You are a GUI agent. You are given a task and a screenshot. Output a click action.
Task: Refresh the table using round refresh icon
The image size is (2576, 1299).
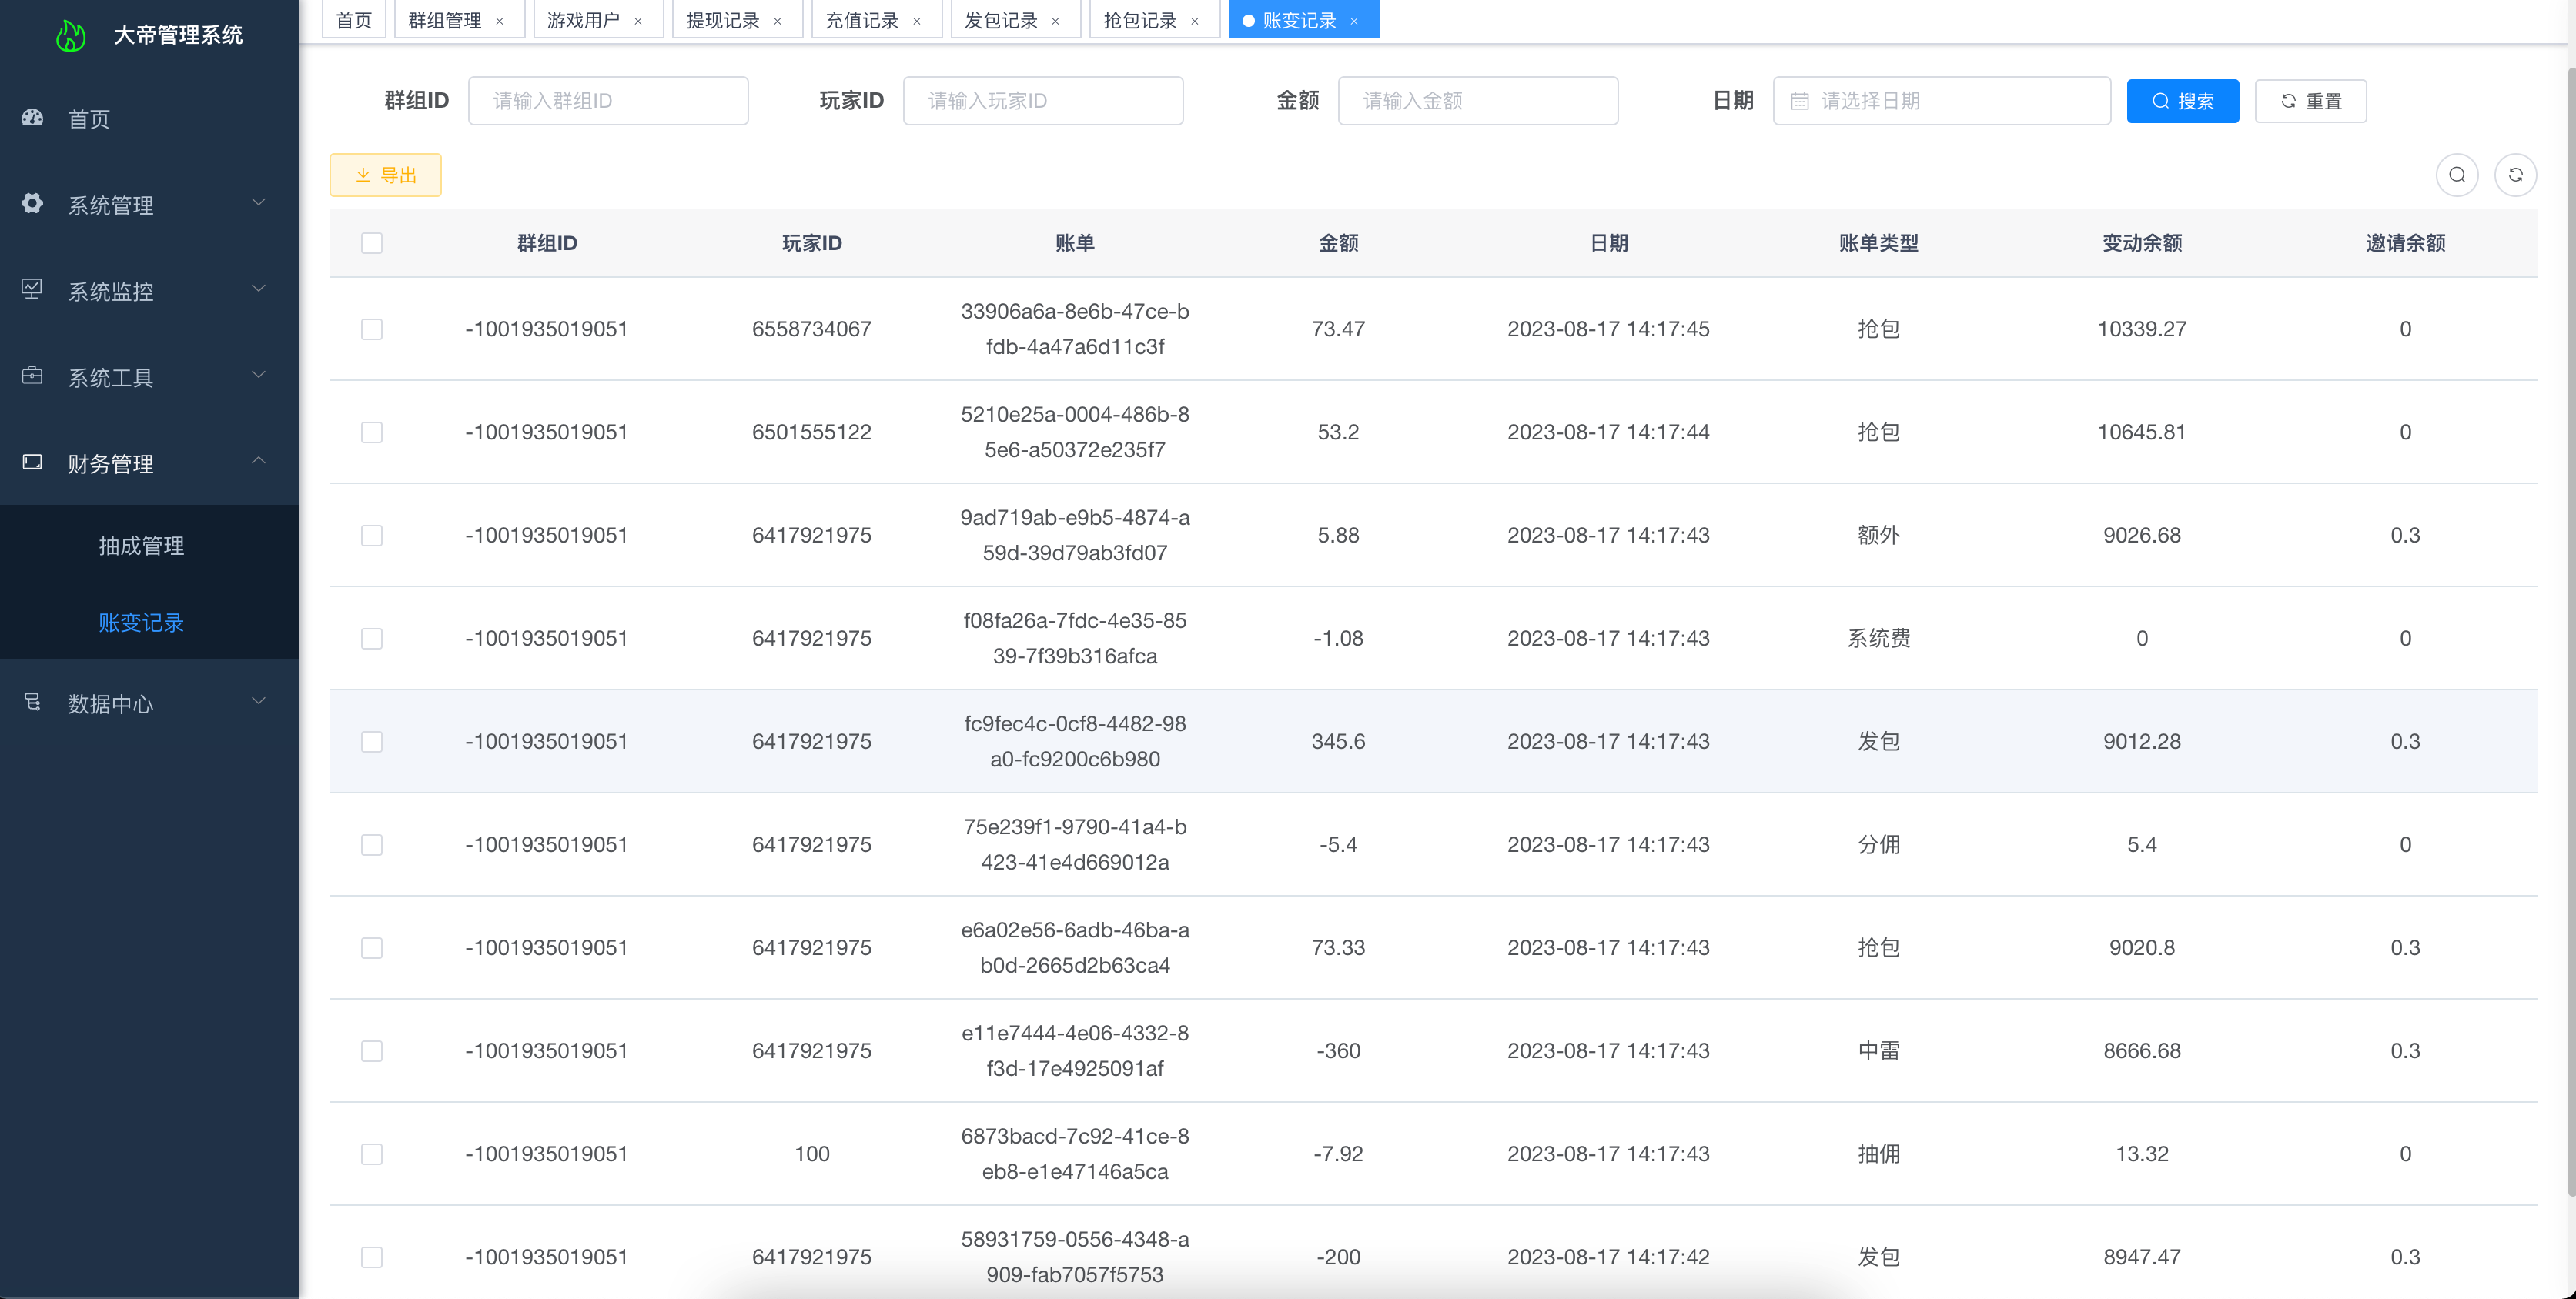pos(2515,175)
